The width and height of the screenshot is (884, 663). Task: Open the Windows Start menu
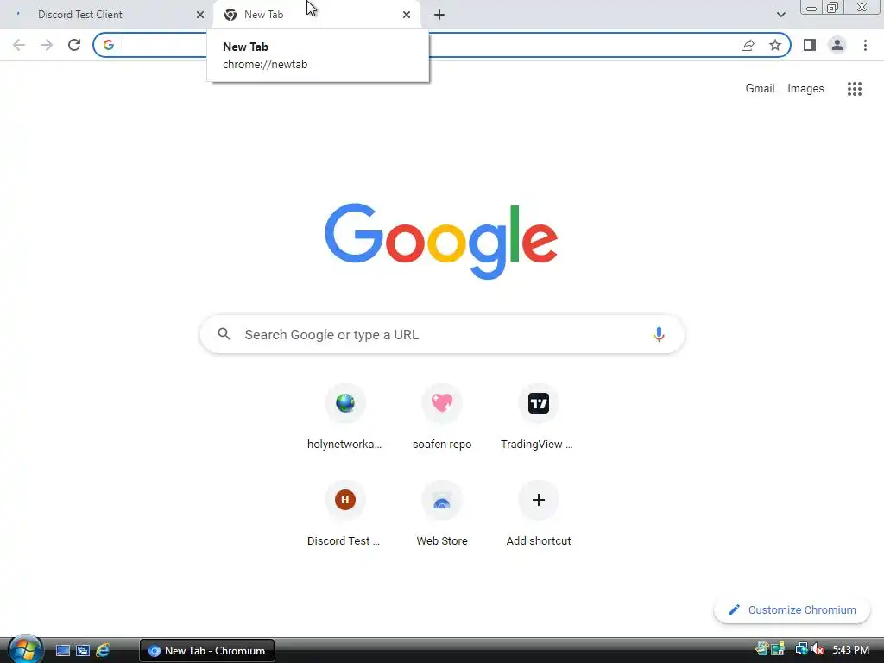coord(25,649)
